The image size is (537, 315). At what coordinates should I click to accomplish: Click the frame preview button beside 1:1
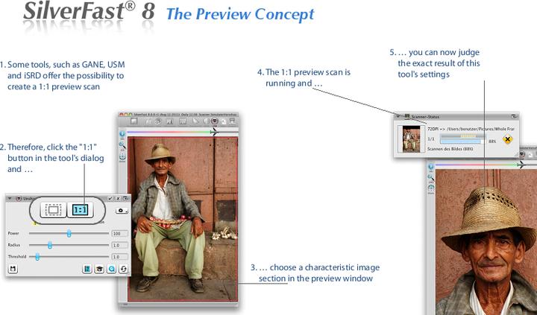point(53,210)
